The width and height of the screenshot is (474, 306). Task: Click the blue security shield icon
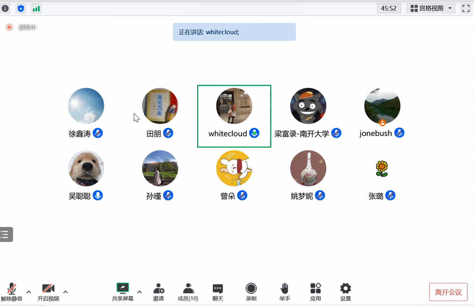tap(21, 8)
